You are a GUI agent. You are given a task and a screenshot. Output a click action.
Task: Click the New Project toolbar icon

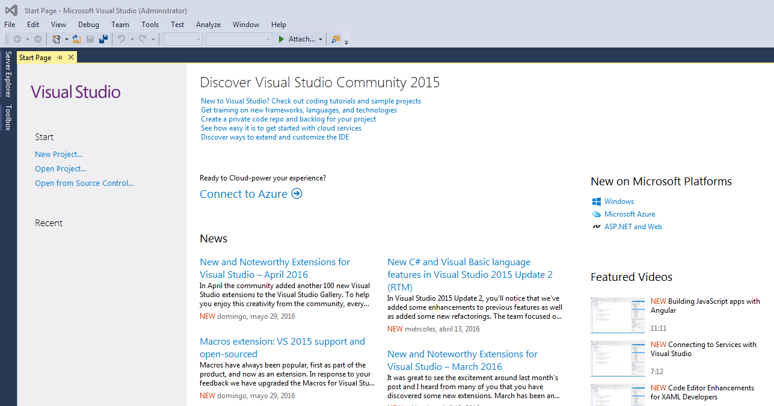click(57, 39)
